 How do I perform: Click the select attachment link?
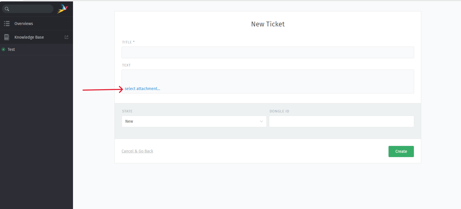(x=142, y=89)
